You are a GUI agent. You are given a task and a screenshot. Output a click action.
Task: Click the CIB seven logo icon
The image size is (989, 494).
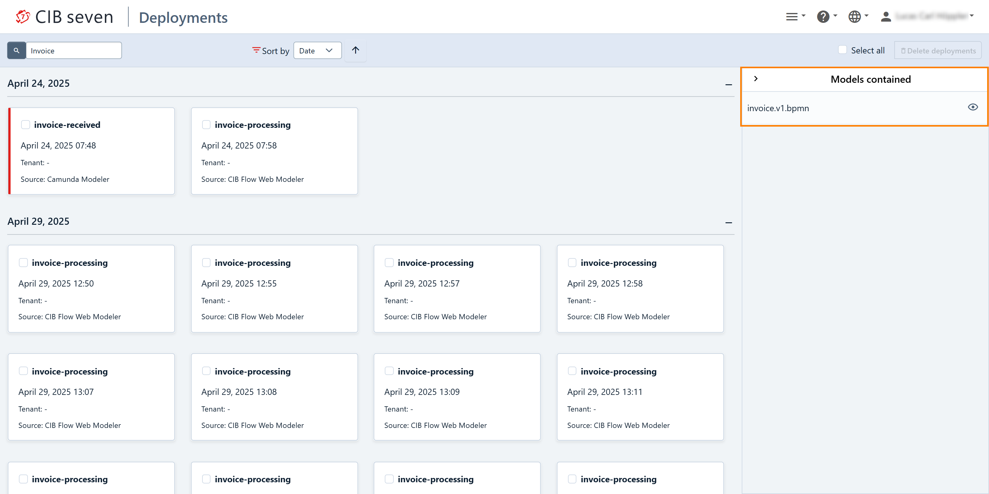coord(23,17)
